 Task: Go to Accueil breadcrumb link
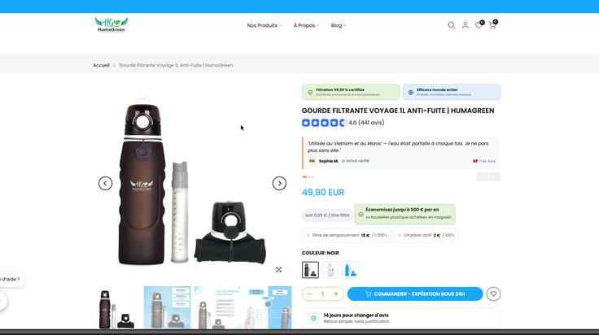tap(101, 65)
